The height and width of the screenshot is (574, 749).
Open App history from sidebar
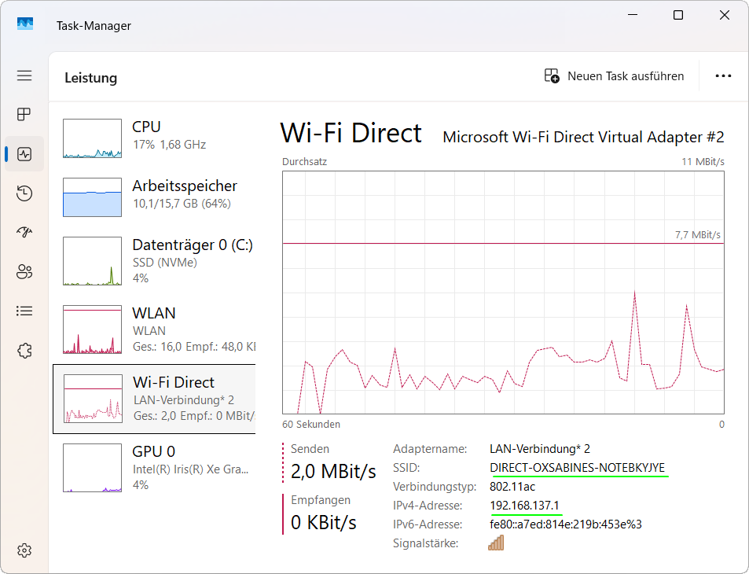coord(24,193)
